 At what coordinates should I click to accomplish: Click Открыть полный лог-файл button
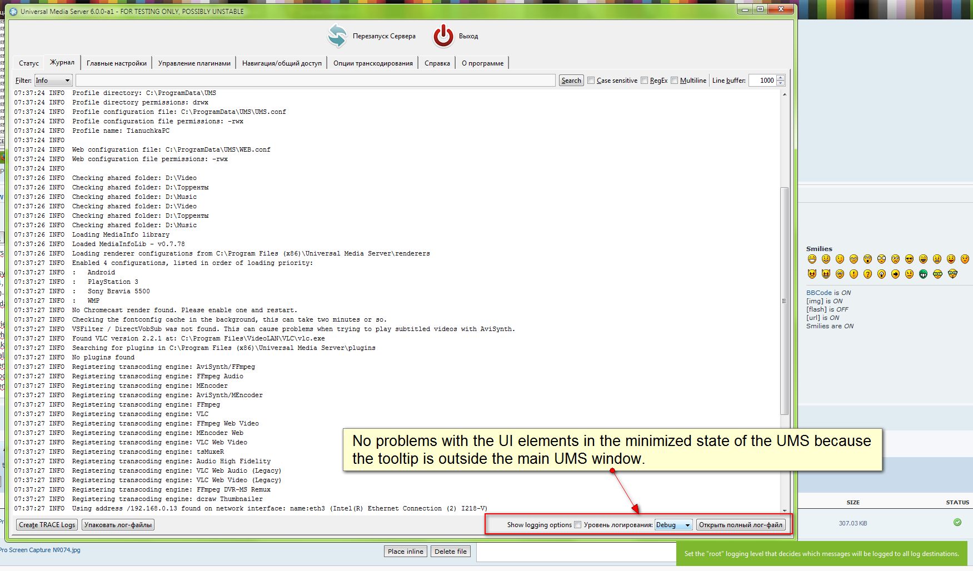tap(741, 525)
